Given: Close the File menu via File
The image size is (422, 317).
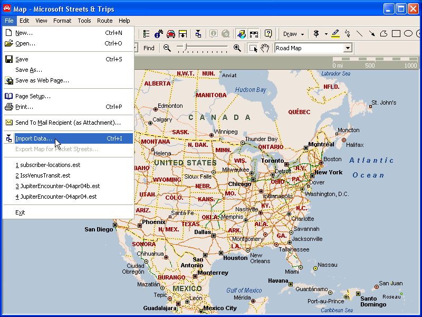Looking at the screenshot, I should 9,21.
